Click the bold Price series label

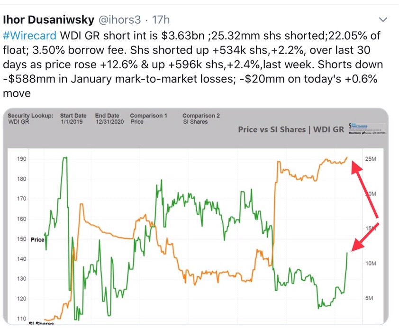pos(37,239)
